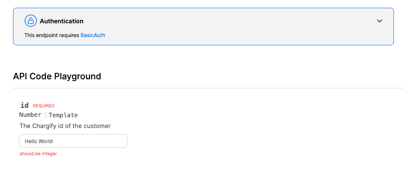
Task: Click the 'should be integer' error message
Action: (x=38, y=153)
